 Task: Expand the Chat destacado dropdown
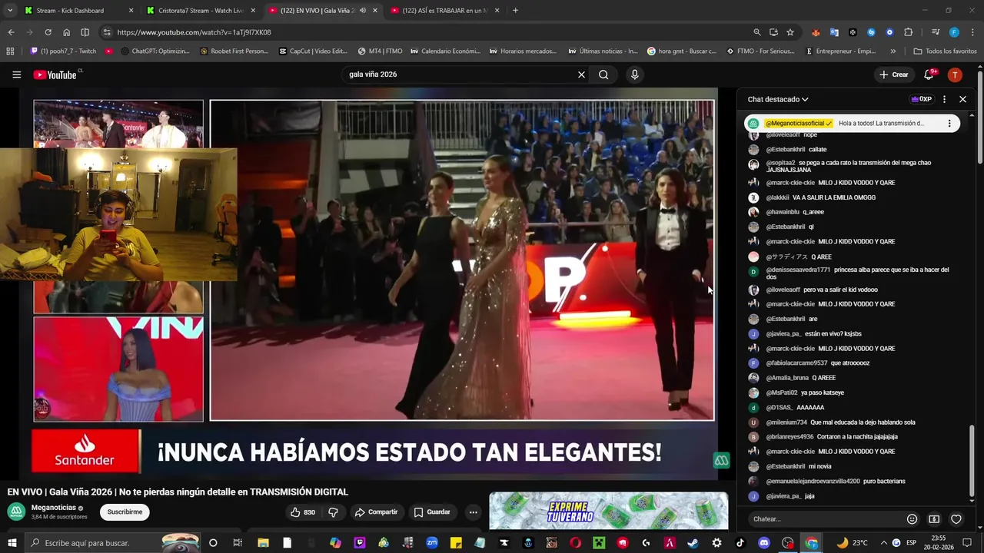tap(778, 99)
